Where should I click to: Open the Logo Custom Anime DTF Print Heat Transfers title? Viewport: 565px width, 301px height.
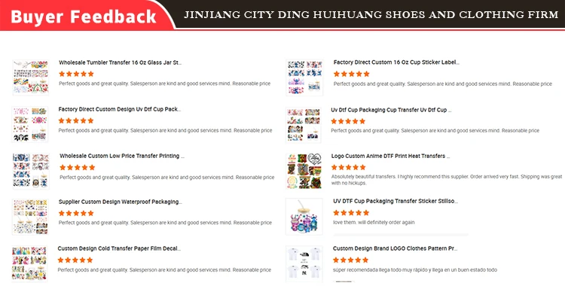click(390, 157)
